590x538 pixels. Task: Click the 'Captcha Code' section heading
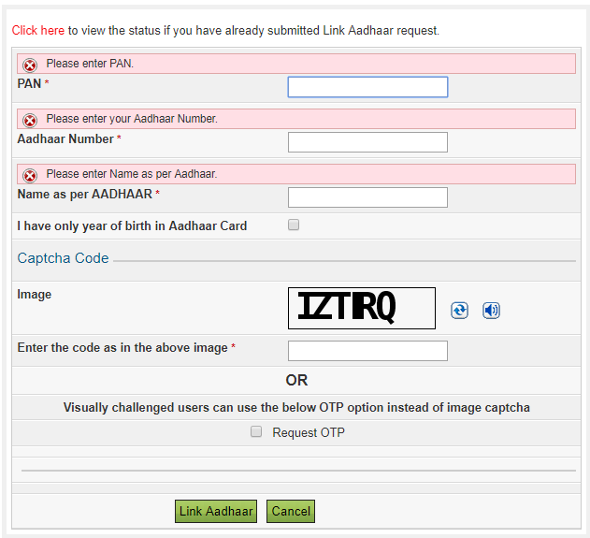point(64,258)
